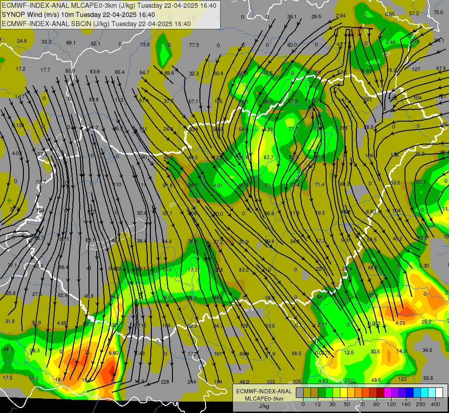The image size is (449, 413).
Task: Click the map value '228'
Action: [165, 382]
